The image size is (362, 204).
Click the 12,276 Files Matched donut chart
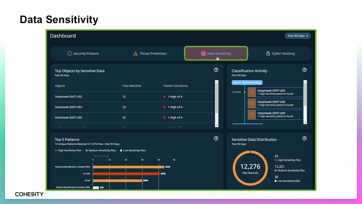coord(250,168)
